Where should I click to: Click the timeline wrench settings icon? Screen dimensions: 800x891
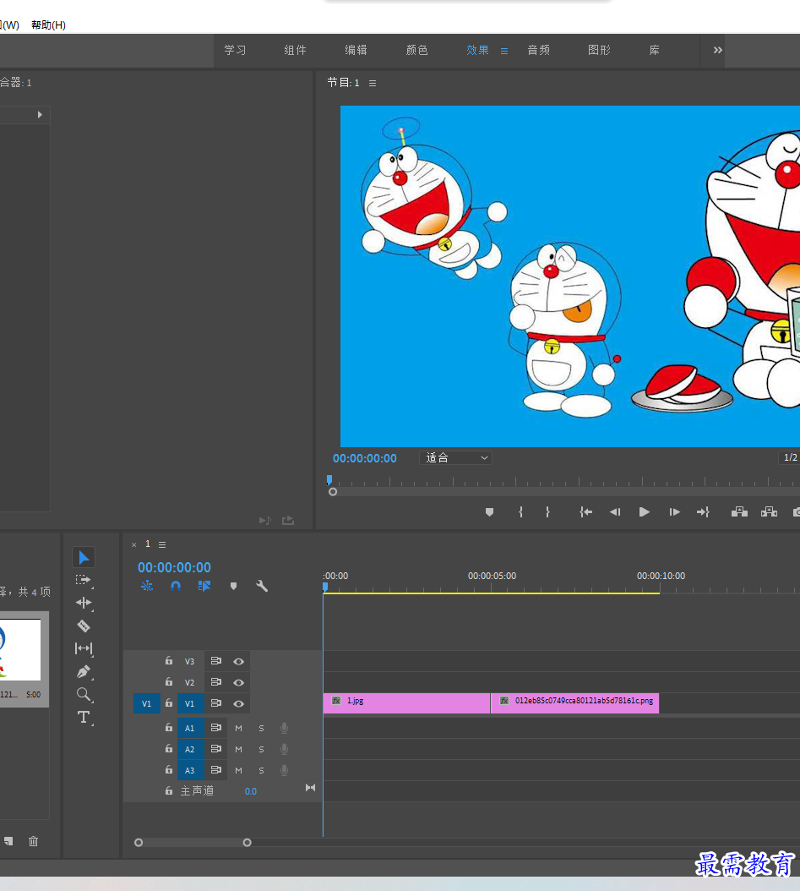tap(262, 586)
